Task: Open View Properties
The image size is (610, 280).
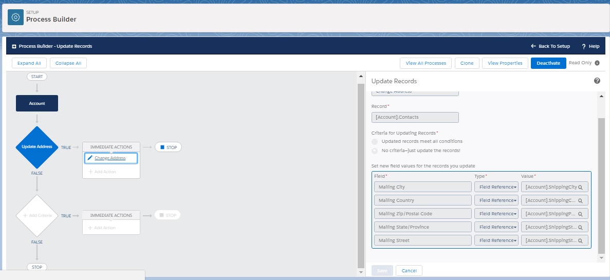Action: tap(505, 63)
